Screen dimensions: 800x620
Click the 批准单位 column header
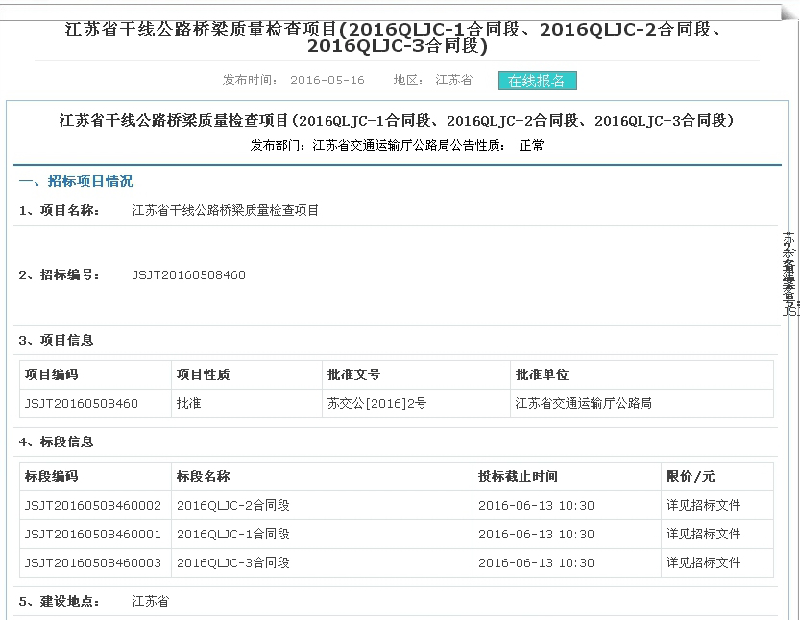point(542,374)
